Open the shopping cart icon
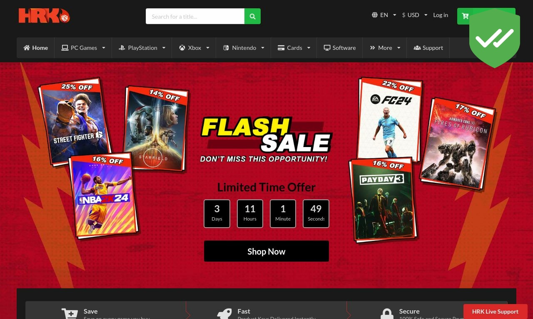The height and width of the screenshot is (319, 533). click(465, 16)
